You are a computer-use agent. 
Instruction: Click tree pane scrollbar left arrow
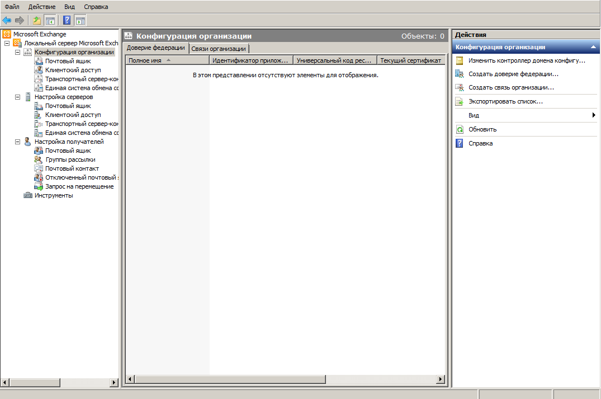(x=5, y=383)
